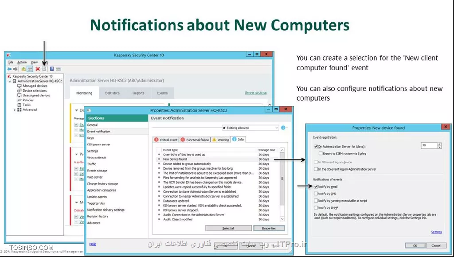Open the Action menu

tap(22, 62)
